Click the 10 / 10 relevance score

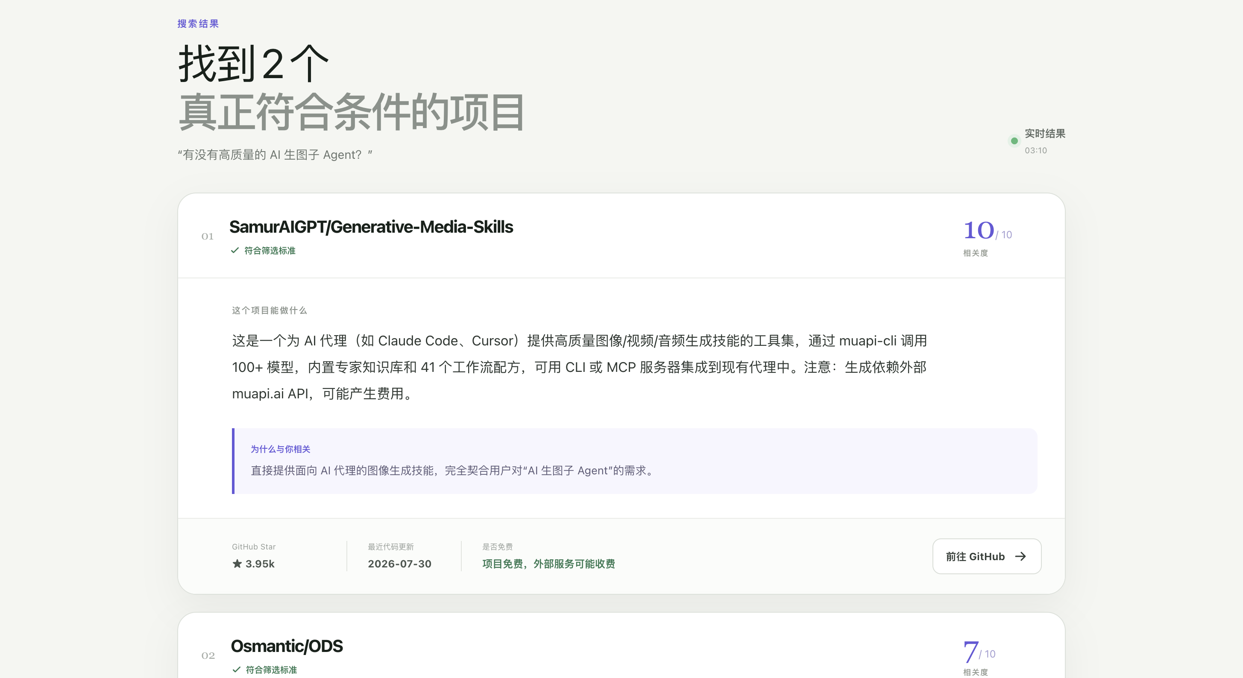(987, 231)
